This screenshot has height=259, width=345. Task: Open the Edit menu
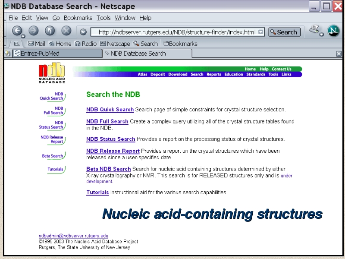27,18
